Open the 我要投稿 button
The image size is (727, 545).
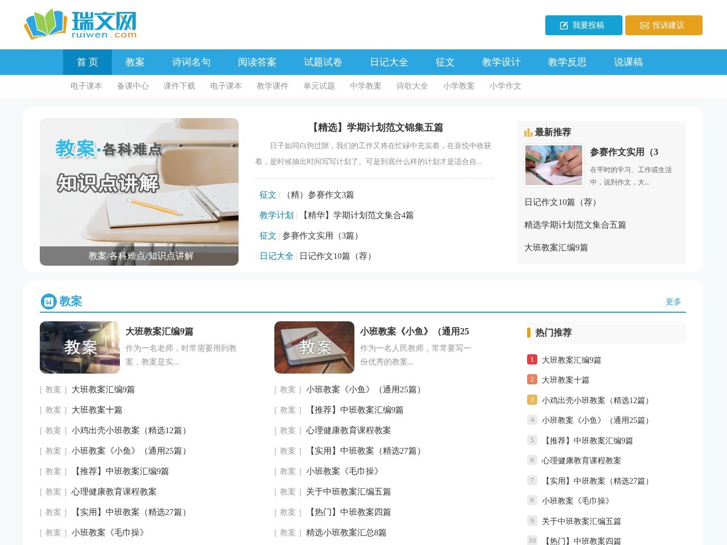[x=583, y=25]
